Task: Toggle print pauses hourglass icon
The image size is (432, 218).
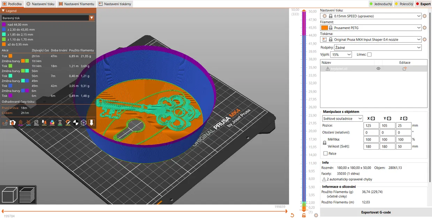Action: (x=60, y=122)
